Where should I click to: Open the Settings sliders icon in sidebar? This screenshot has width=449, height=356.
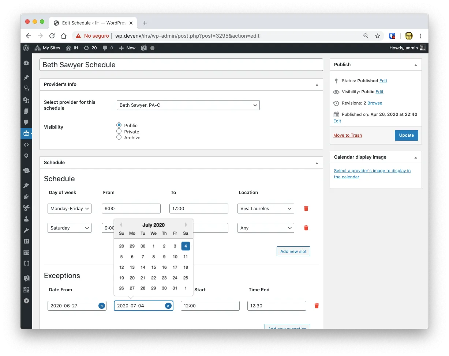pyautogui.click(x=26, y=241)
